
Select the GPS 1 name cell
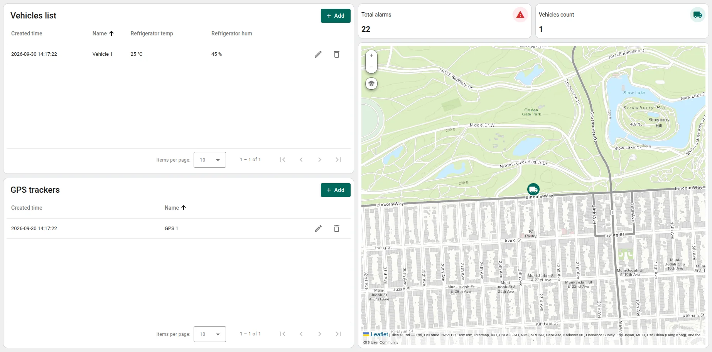coord(171,229)
